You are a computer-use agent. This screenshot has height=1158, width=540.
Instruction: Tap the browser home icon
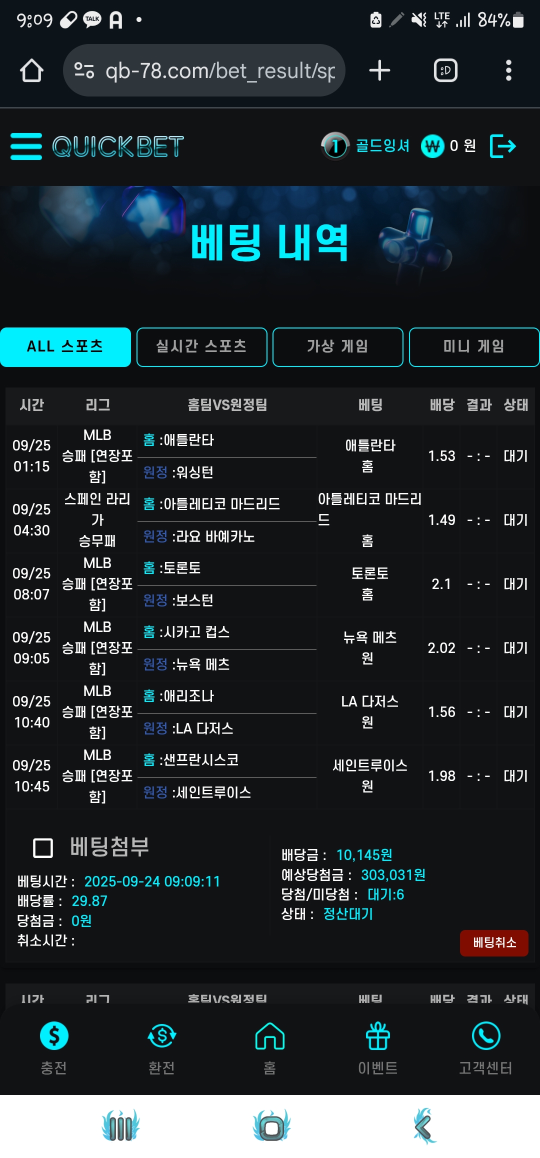31,70
